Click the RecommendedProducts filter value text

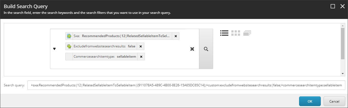coord(126,36)
